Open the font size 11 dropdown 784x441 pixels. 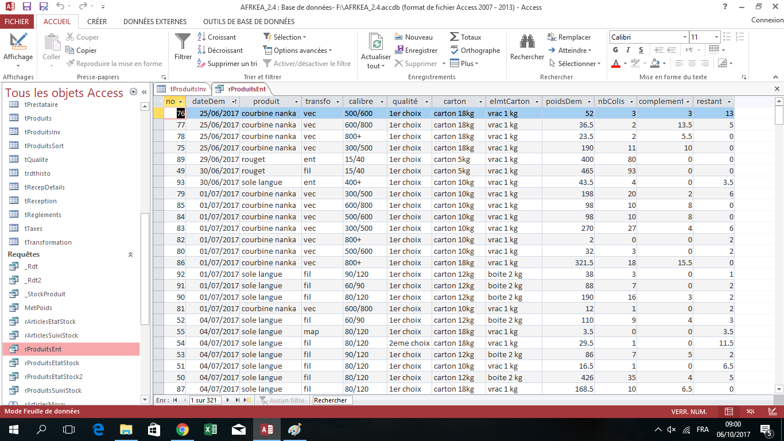pyautogui.click(x=716, y=37)
